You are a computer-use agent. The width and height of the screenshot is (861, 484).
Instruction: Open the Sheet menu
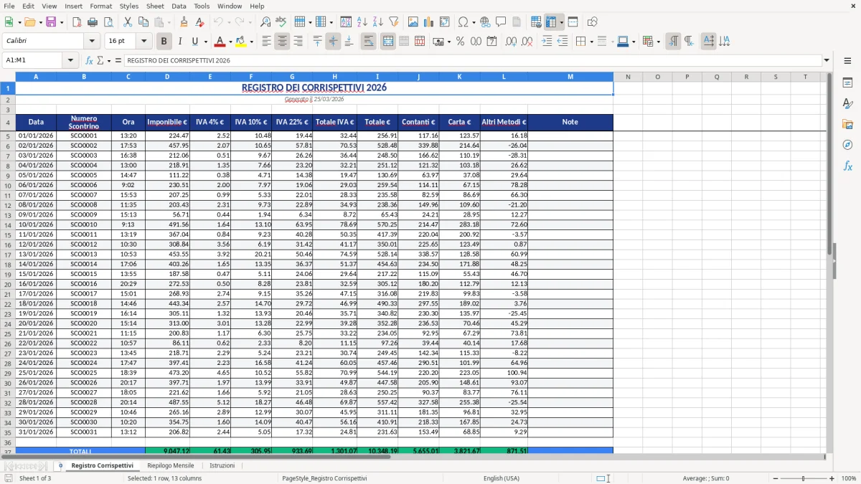click(155, 6)
